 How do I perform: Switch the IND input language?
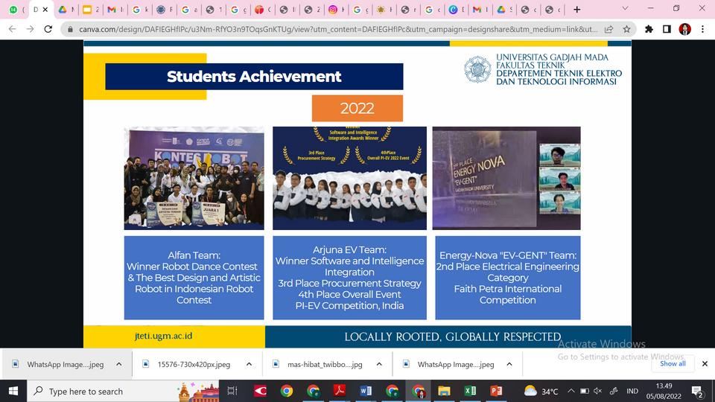(632, 391)
